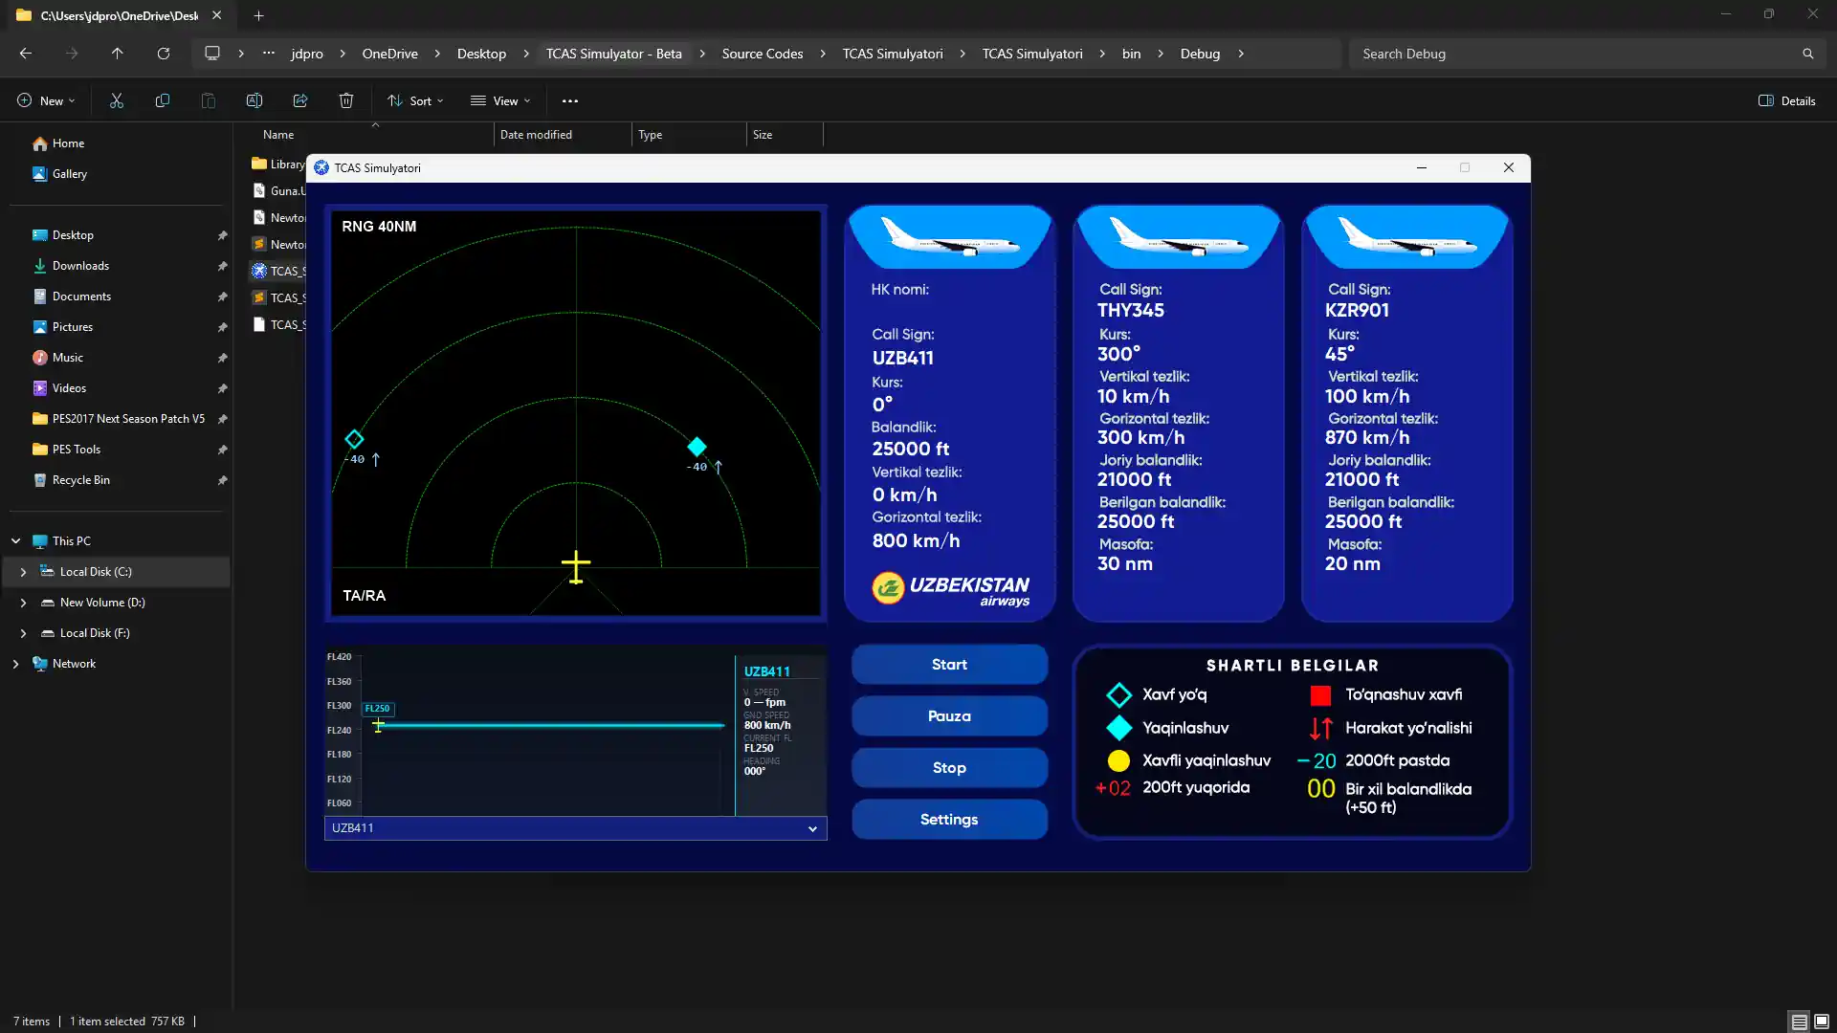Click the Cut icon in Explorer toolbar
Image resolution: width=1837 pixels, height=1033 pixels.
point(117,100)
